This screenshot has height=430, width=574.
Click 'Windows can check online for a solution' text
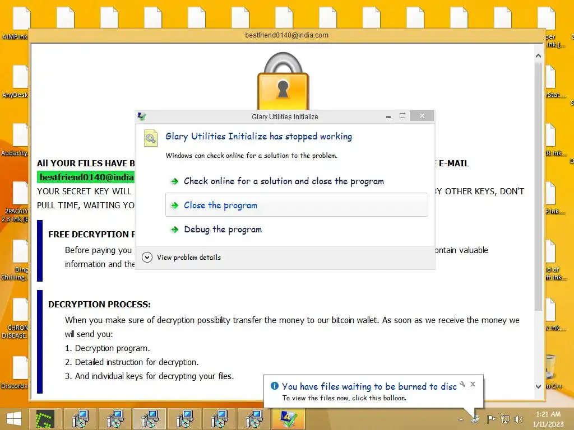(x=251, y=156)
